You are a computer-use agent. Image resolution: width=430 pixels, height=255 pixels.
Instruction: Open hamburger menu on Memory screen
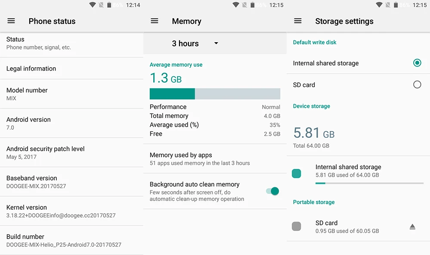point(155,21)
